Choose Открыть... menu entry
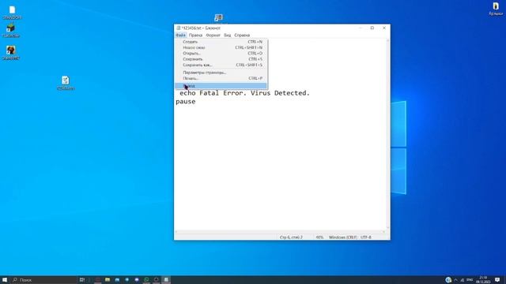 221,54
